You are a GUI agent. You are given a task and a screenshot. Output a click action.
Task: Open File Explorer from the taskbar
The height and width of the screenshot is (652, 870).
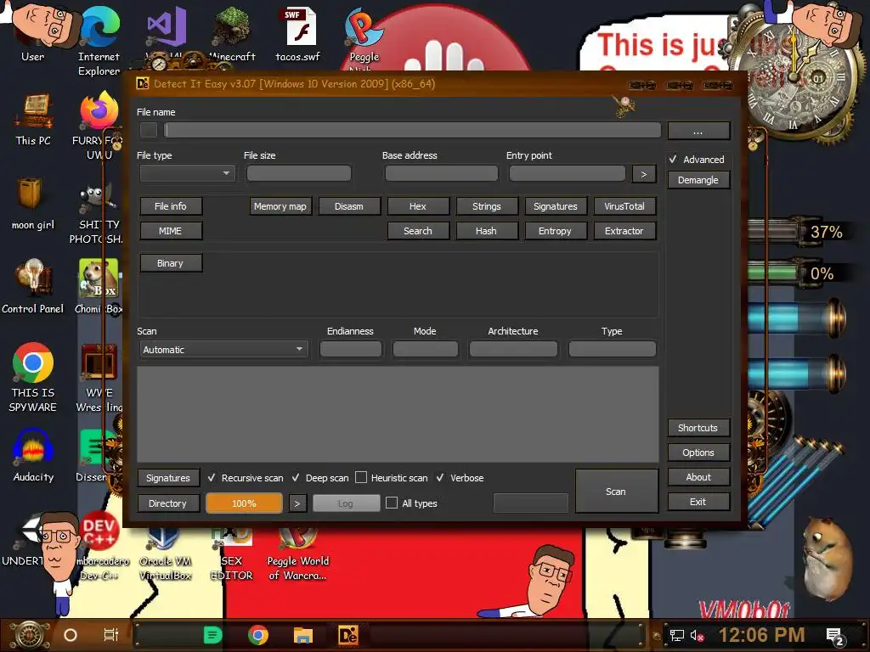click(x=303, y=635)
